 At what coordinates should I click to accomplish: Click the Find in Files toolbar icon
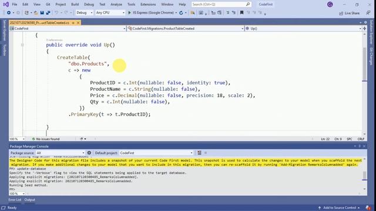(193, 13)
